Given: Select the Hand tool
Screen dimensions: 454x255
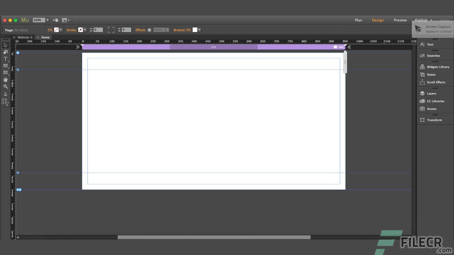Looking at the screenshot, I should pos(5,80).
